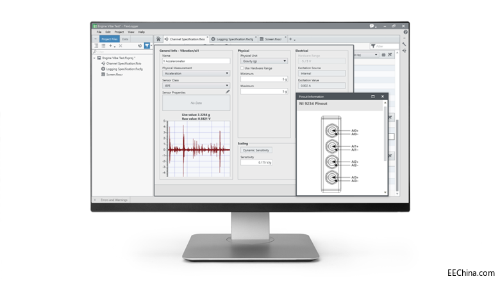500x281 pixels.
Task: Open the help question-mark icon
Action: point(405,32)
